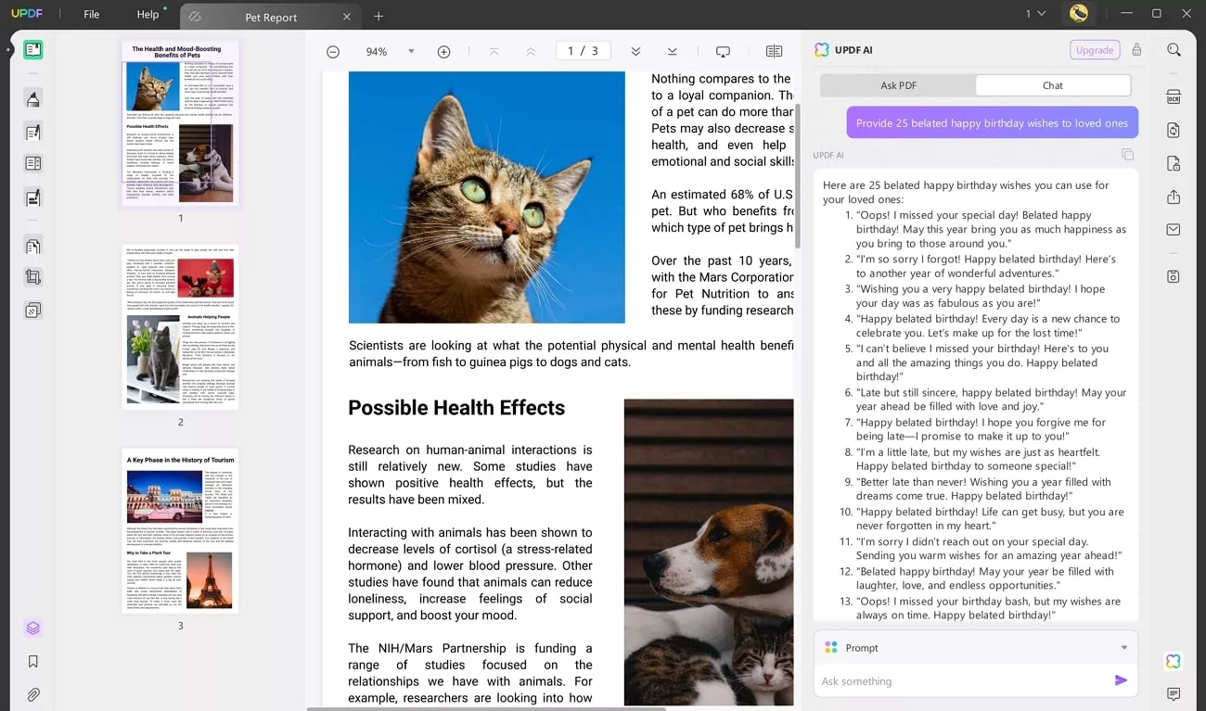Start slideshow presentation mode icon

tap(724, 52)
